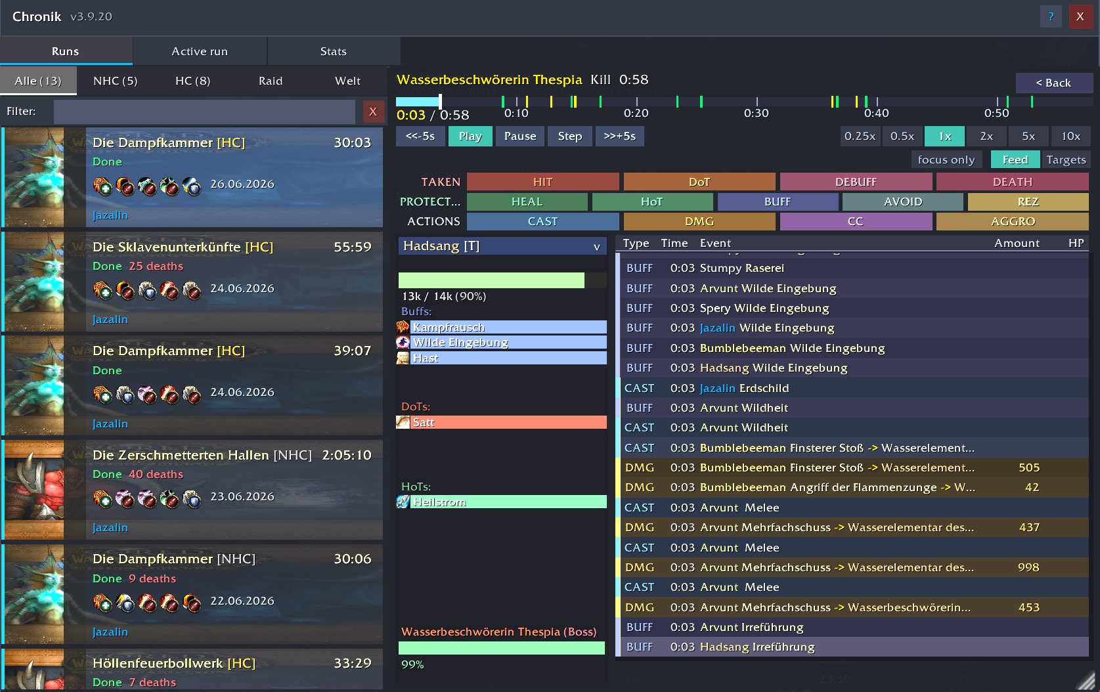Toggle the CAST action filter
The image size is (1100, 692).
tap(543, 221)
